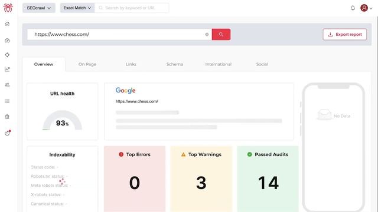Image resolution: width=378 pixels, height=212 pixels.
Task: Open notifications bell
Action: click(353, 8)
